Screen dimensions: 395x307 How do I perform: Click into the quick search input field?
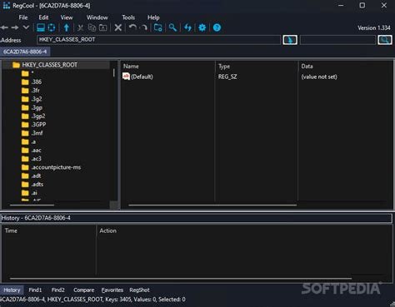pyautogui.click(x=337, y=40)
